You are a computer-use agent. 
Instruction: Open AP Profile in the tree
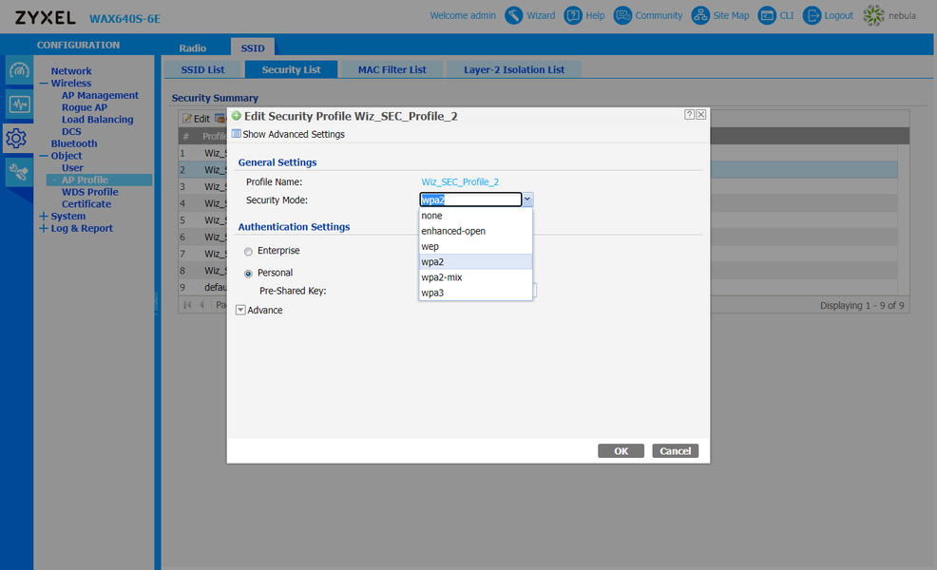click(85, 180)
